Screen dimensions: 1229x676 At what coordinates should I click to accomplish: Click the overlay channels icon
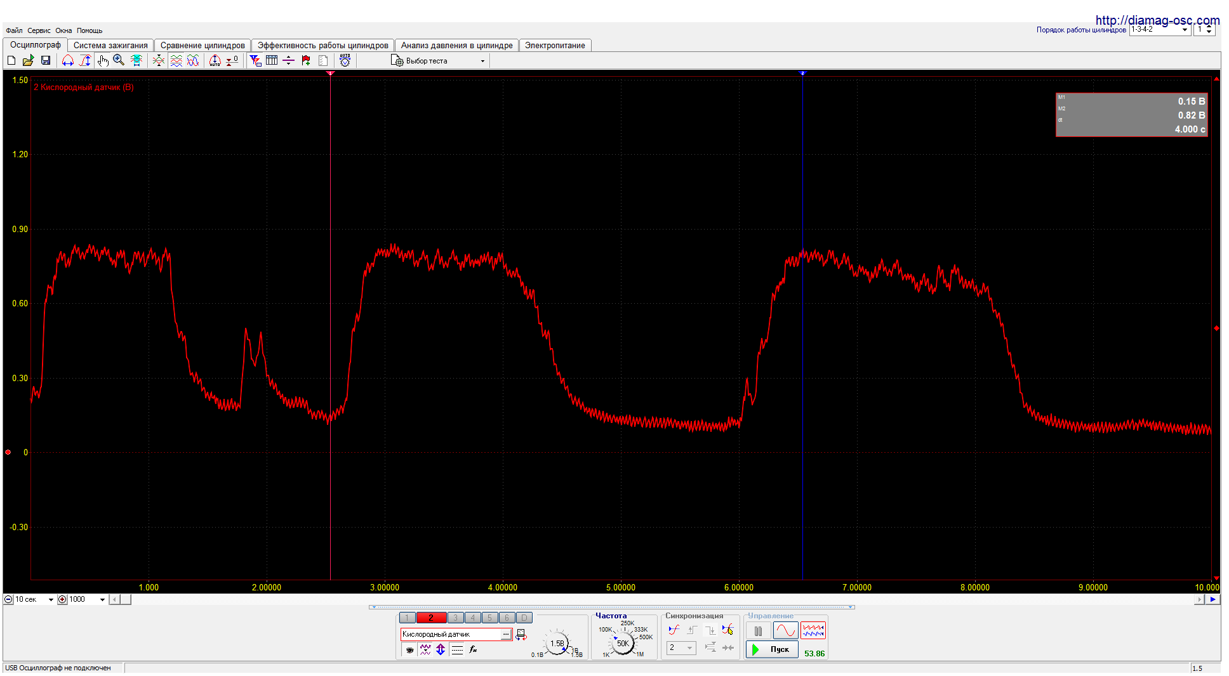click(159, 60)
